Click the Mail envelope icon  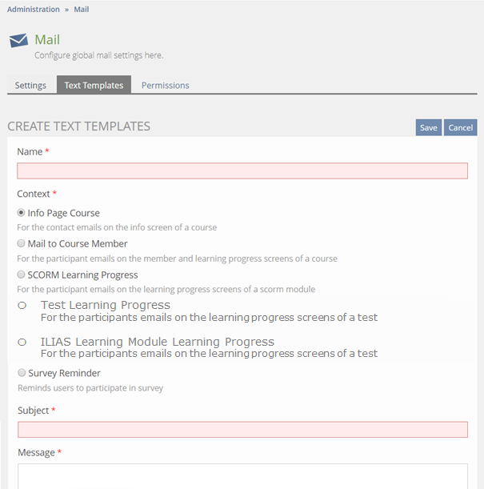click(x=18, y=41)
